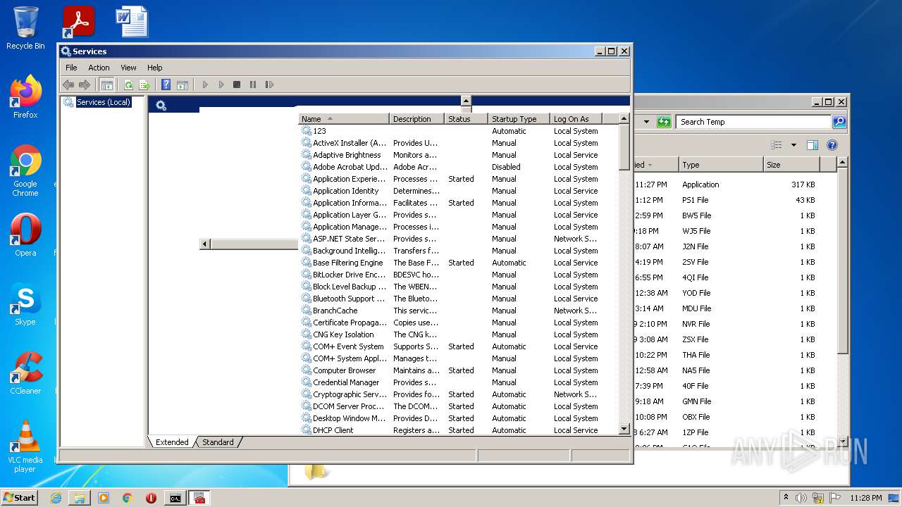
Task: Click the Start Service play icon
Action: (x=205, y=84)
